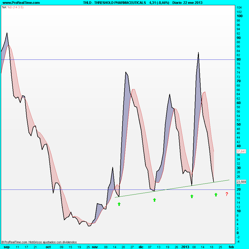
Task: Click the 104 level on value axis
Action: [x=239, y=7]
